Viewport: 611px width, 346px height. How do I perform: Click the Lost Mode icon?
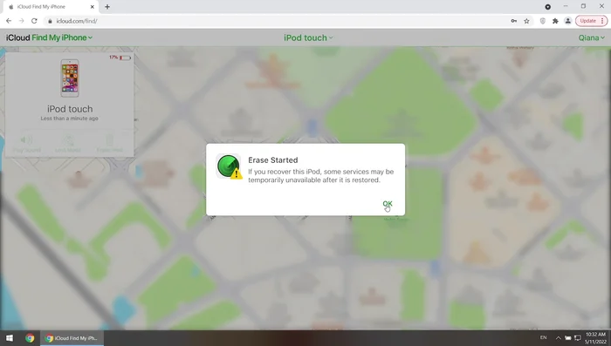point(68,140)
